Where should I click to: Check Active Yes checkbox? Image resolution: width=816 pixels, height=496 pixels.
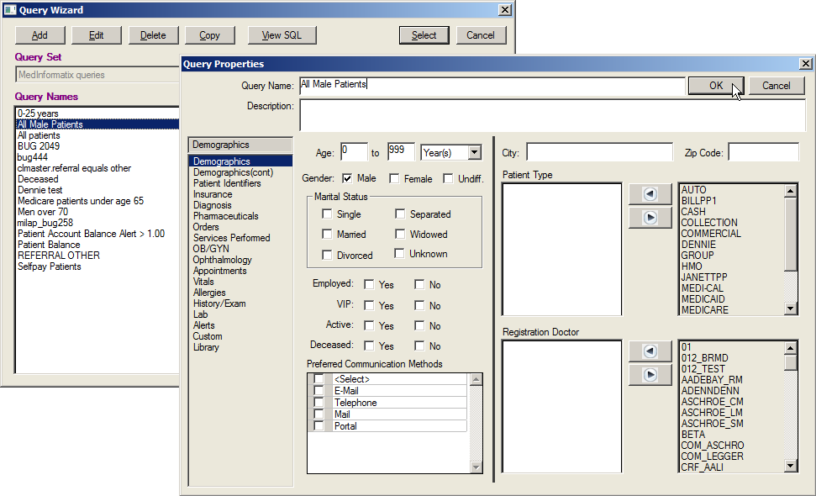click(369, 326)
